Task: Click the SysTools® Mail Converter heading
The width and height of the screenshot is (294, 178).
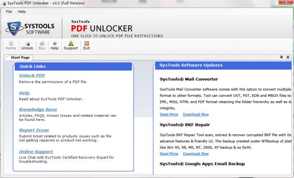Action: click(189, 79)
